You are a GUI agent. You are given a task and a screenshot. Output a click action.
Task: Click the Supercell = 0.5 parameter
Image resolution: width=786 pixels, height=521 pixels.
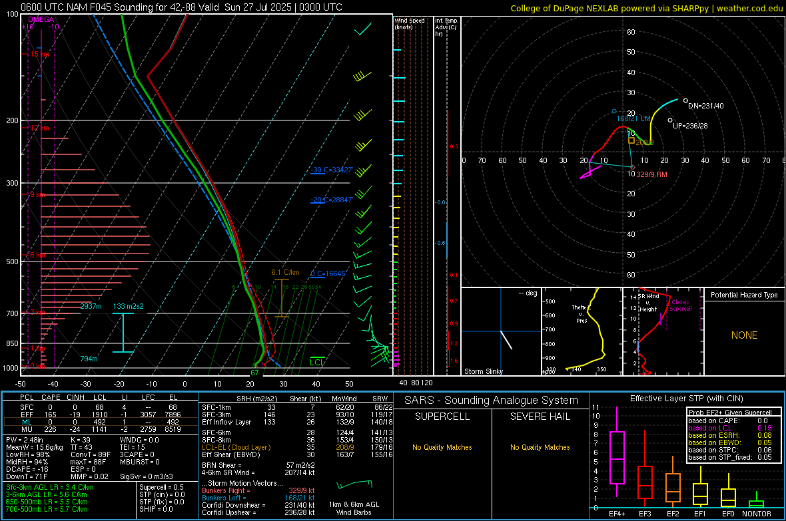point(161,487)
